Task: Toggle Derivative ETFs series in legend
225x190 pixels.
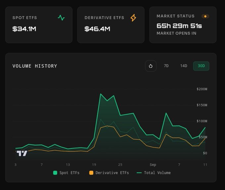Action: pos(109,173)
